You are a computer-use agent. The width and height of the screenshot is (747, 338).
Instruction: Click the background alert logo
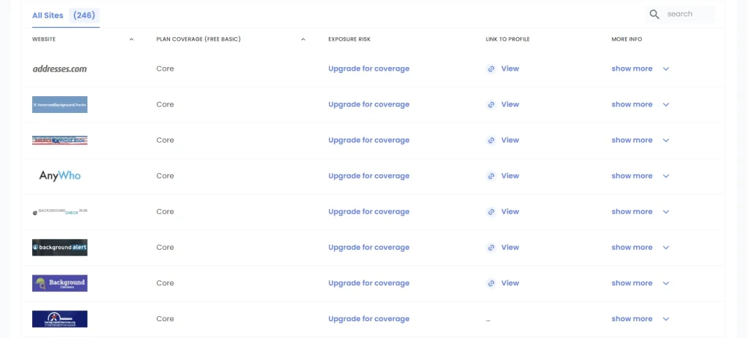click(x=60, y=248)
